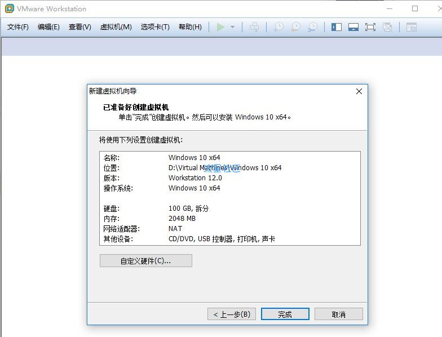Cancel the wizard with 取消
The image size is (442, 337).
pyautogui.click(x=338, y=314)
